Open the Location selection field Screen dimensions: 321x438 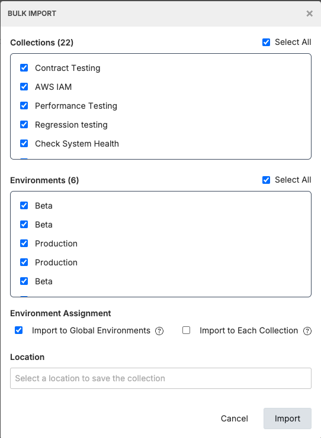(x=160, y=378)
